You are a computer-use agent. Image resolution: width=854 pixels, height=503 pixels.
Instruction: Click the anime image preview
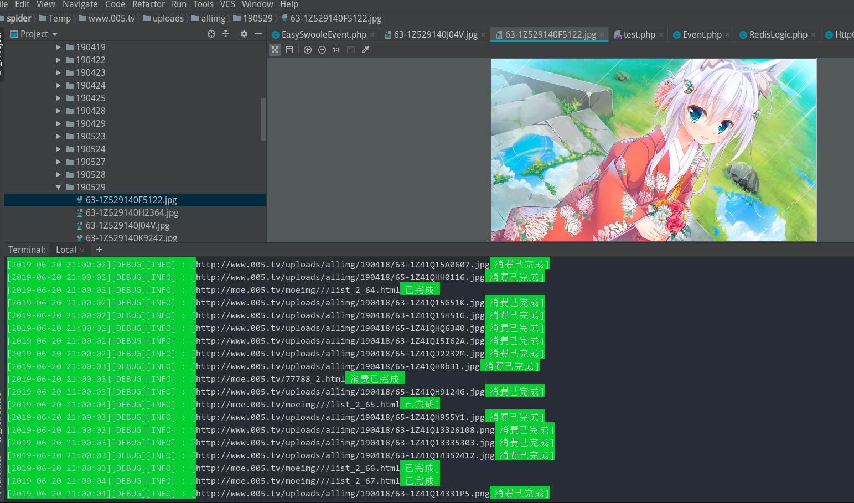(x=653, y=150)
